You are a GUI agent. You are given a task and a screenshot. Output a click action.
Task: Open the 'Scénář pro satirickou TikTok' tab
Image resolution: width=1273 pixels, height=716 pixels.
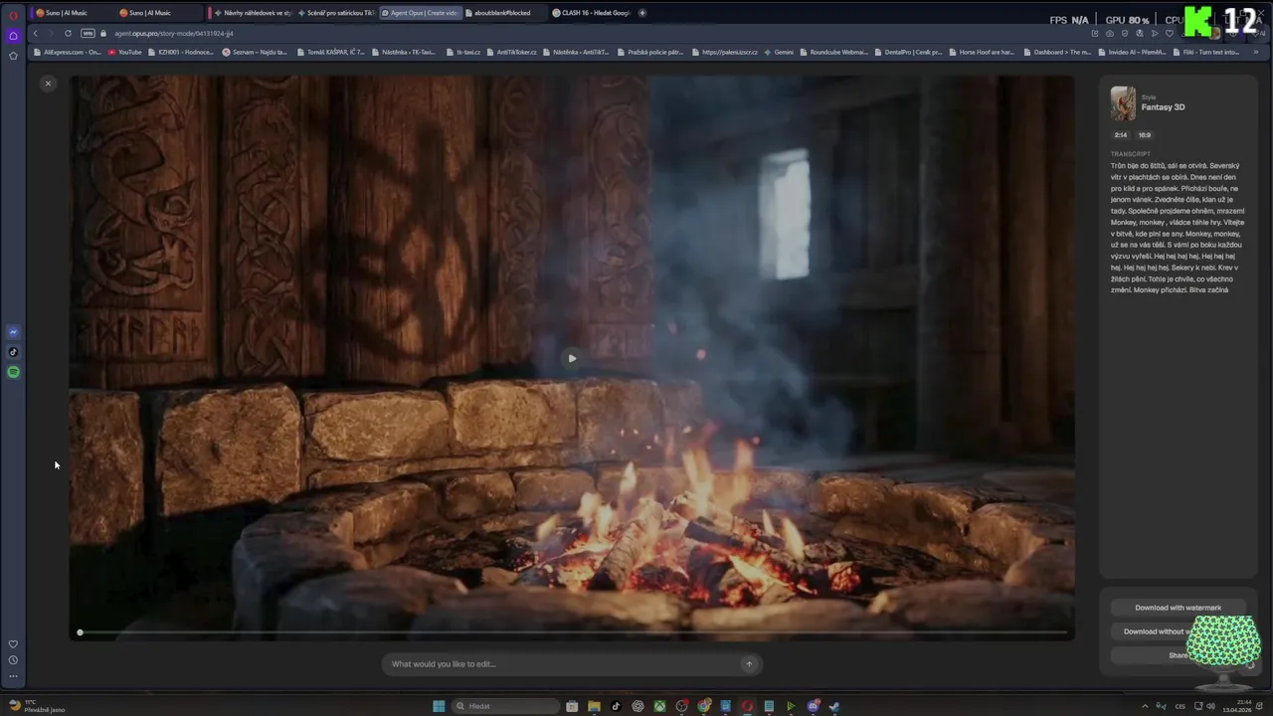pos(336,13)
